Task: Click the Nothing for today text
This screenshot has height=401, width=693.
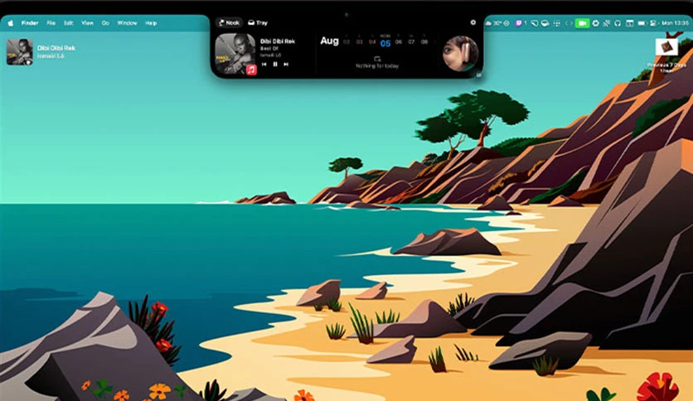Action: tap(377, 65)
